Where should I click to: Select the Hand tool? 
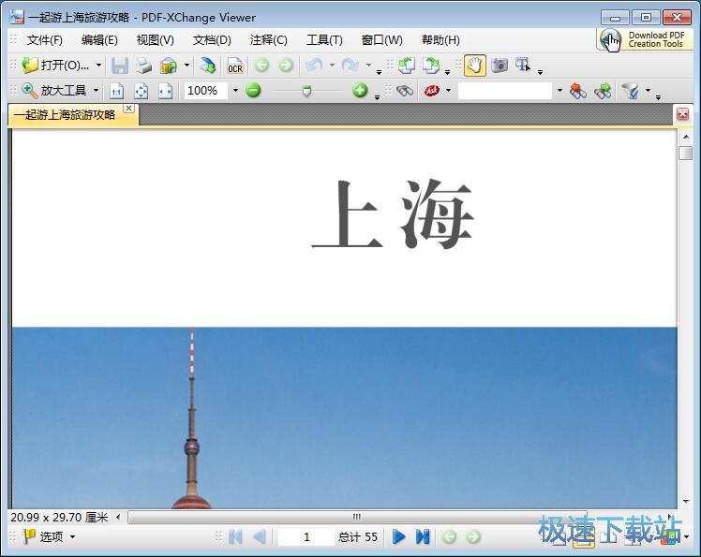475,66
